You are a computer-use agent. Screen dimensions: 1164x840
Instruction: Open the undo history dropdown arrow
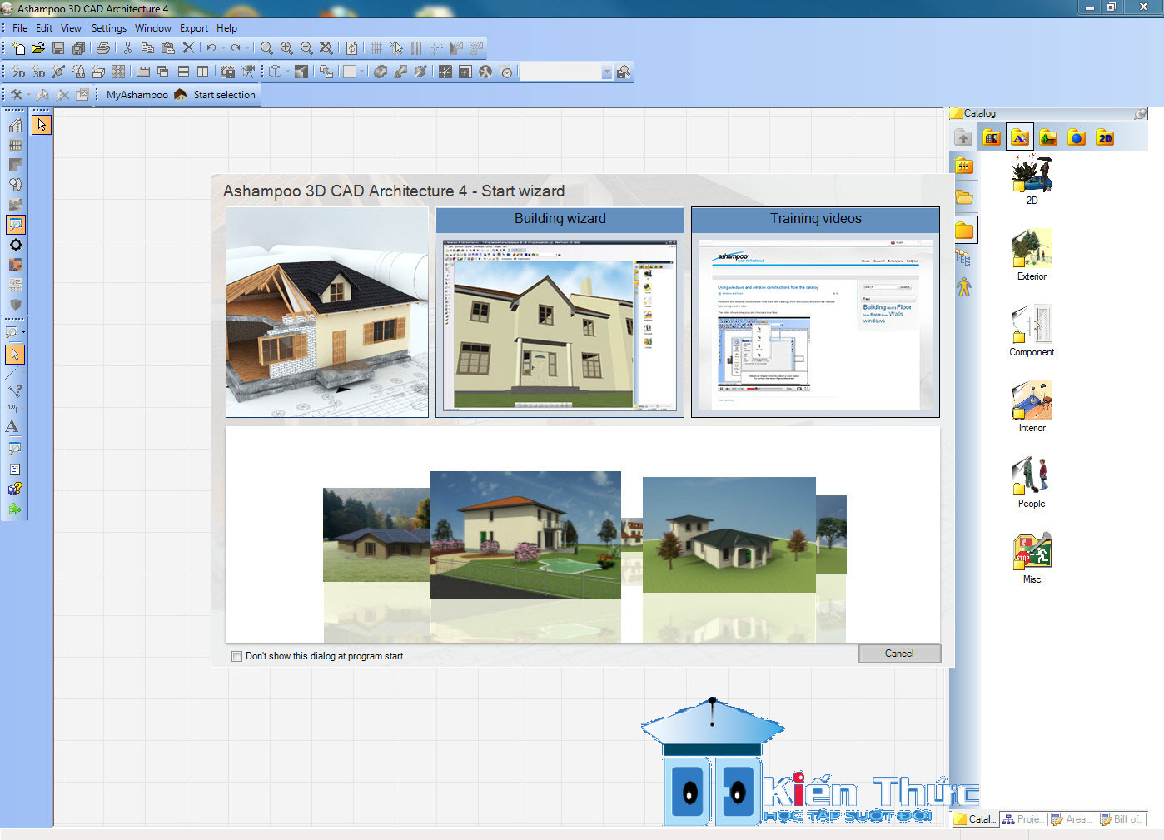223,48
